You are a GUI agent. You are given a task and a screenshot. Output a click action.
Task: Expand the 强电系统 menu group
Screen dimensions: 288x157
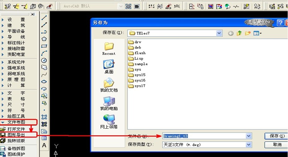click(x=16, y=68)
